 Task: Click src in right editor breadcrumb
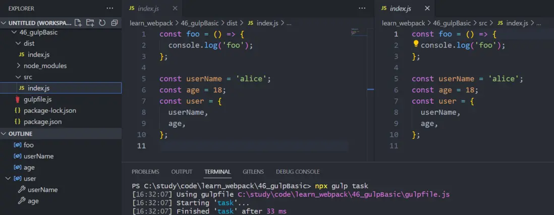483,23
